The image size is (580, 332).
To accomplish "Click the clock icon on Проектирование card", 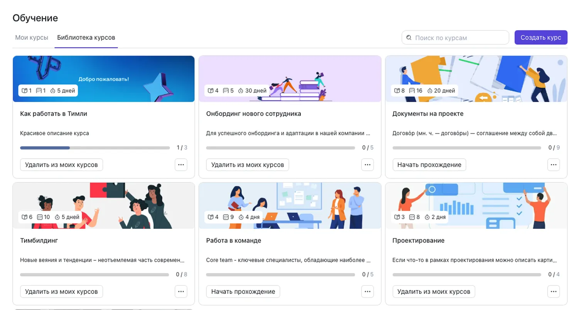I will 427,217.
